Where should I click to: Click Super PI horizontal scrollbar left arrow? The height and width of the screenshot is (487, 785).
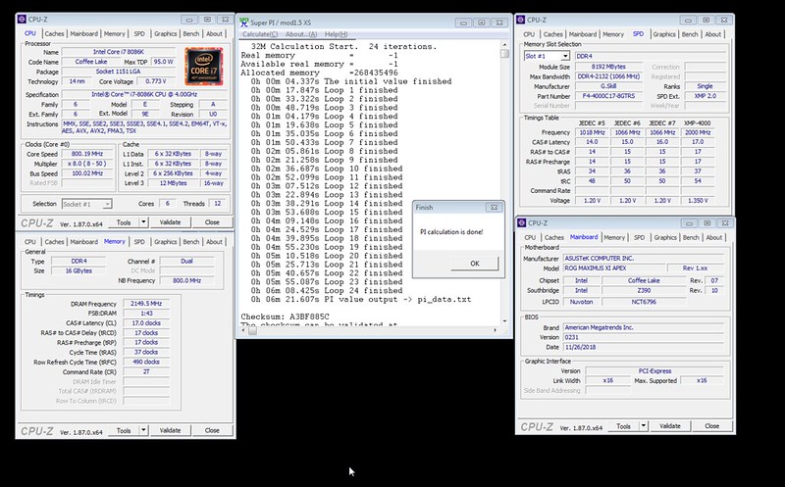[x=242, y=330]
